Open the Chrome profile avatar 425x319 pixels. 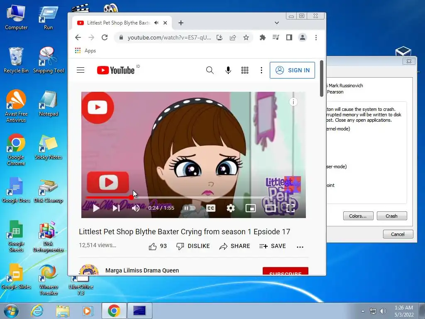point(303,37)
